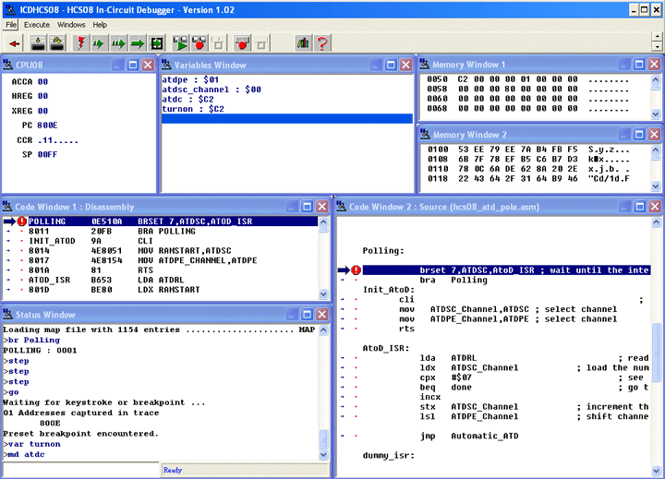Screen dimensions: 665x479
Task: Maximize the Status Window
Action: 307,314
